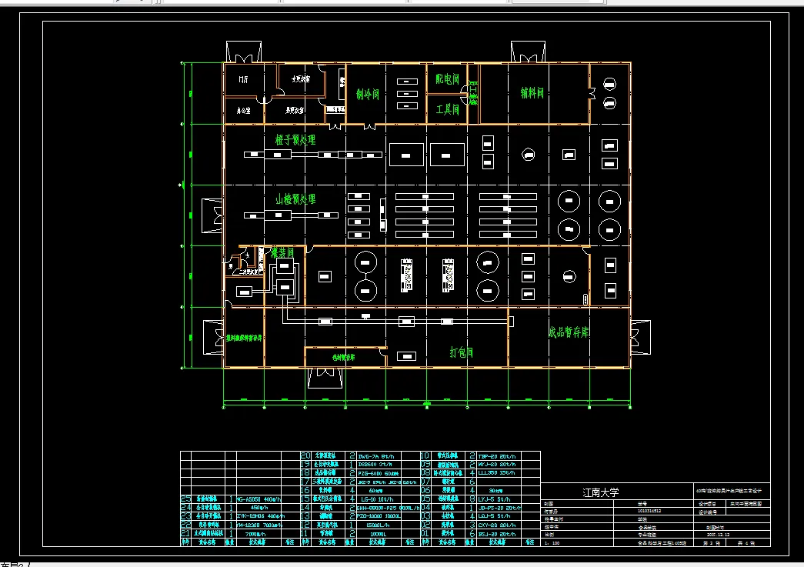This screenshot has width=804, height=567.
Task: Click the 制冷间 room label
Action: tap(368, 95)
